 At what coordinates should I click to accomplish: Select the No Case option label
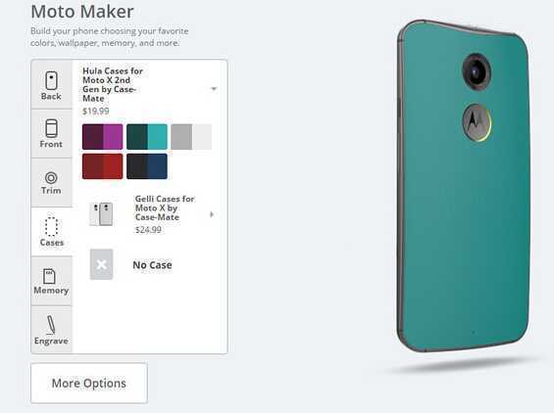[152, 265]
